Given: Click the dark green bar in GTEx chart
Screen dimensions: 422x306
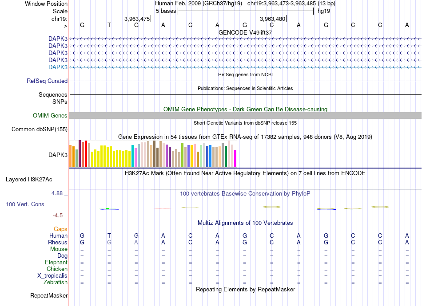Looking at the screenshot, I should point(226,157).
